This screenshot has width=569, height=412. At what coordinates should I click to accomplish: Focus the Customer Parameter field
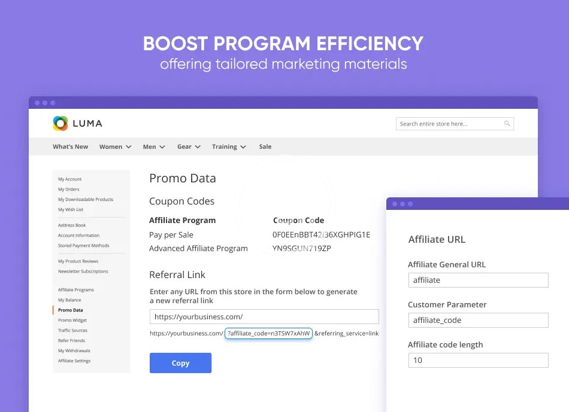tap(478, 320)
